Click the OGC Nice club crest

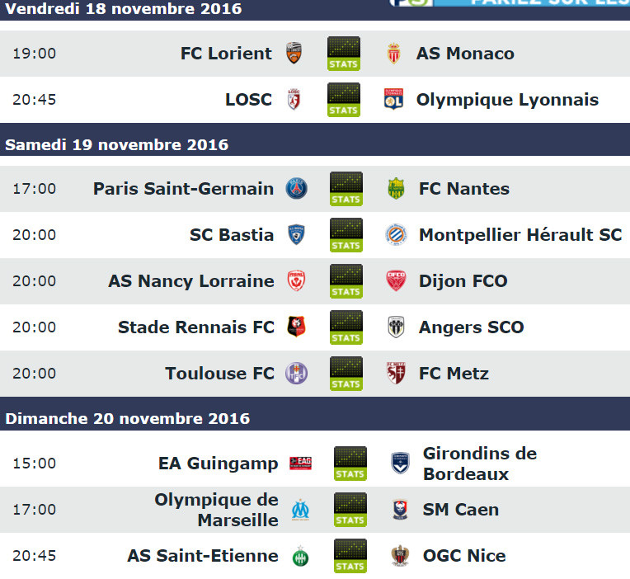[x=400, y=556]
